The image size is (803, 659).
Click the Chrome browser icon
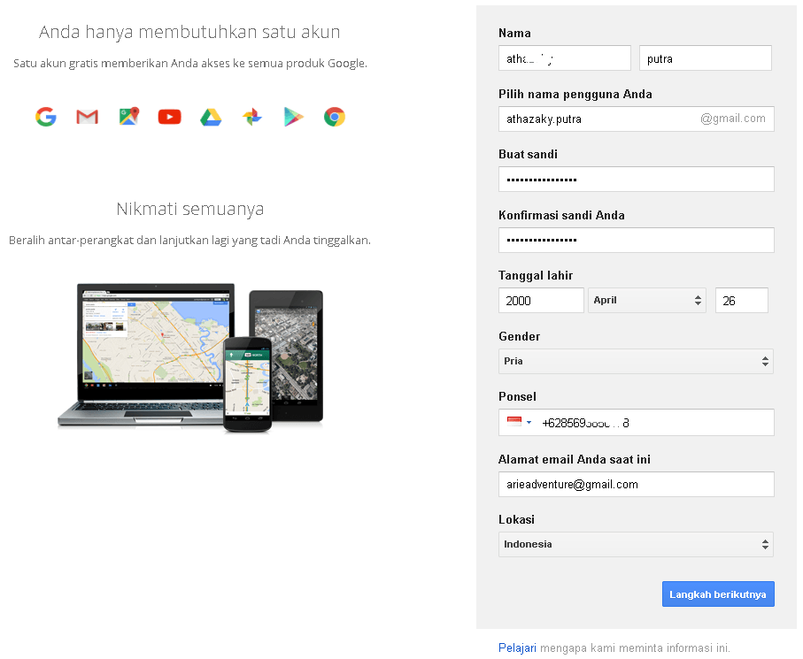pyautogui.click(x=334, y=117)
